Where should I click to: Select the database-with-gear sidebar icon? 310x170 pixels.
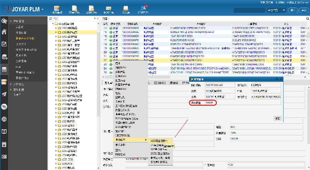4,57
